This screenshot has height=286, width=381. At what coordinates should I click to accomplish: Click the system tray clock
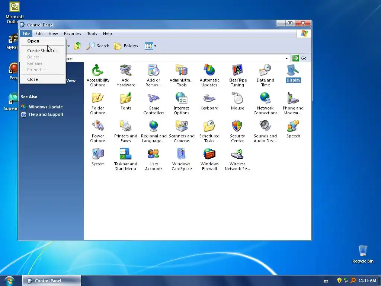pos(367,280)
